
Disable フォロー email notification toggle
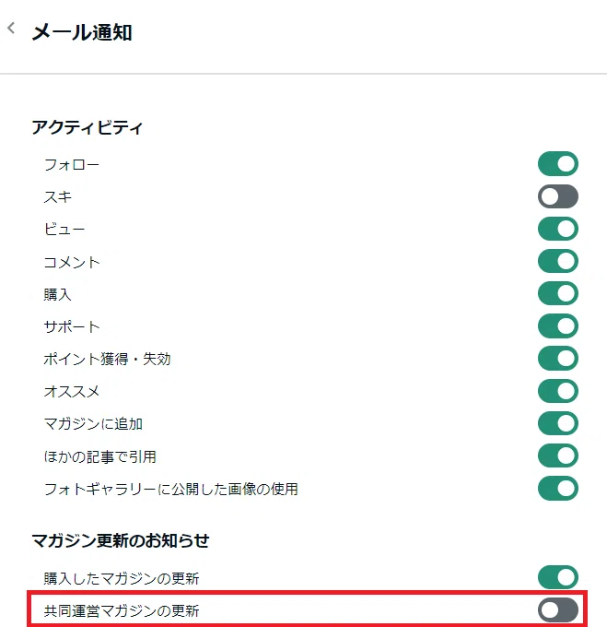[x=558, y=164]
